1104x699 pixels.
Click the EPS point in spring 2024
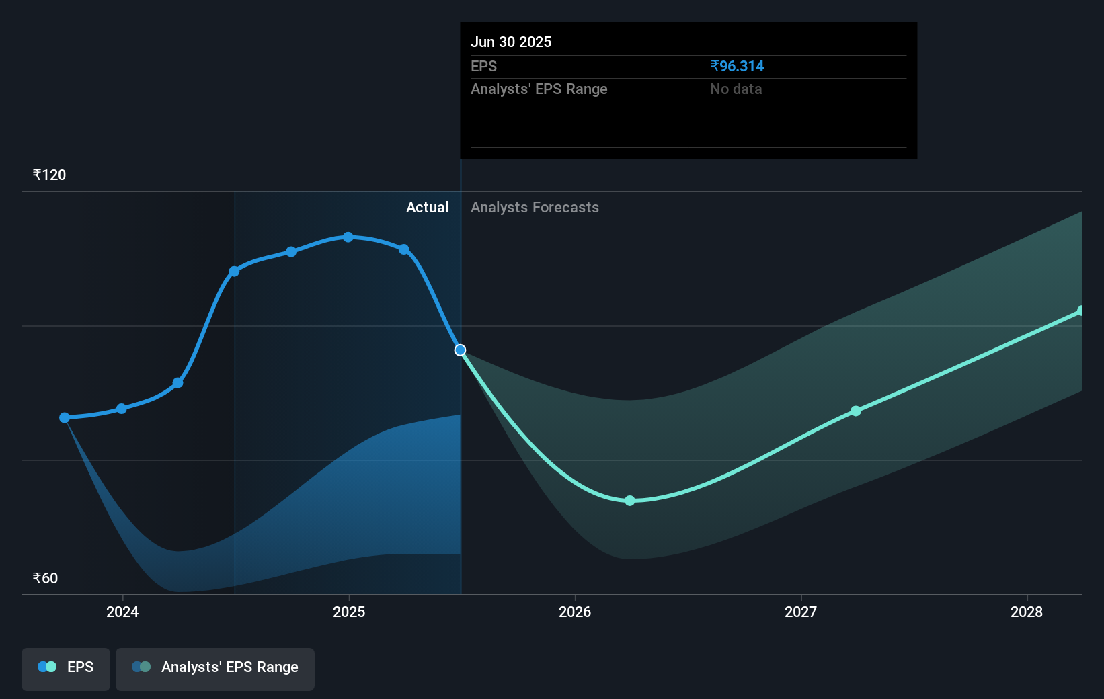pos(178,383)
